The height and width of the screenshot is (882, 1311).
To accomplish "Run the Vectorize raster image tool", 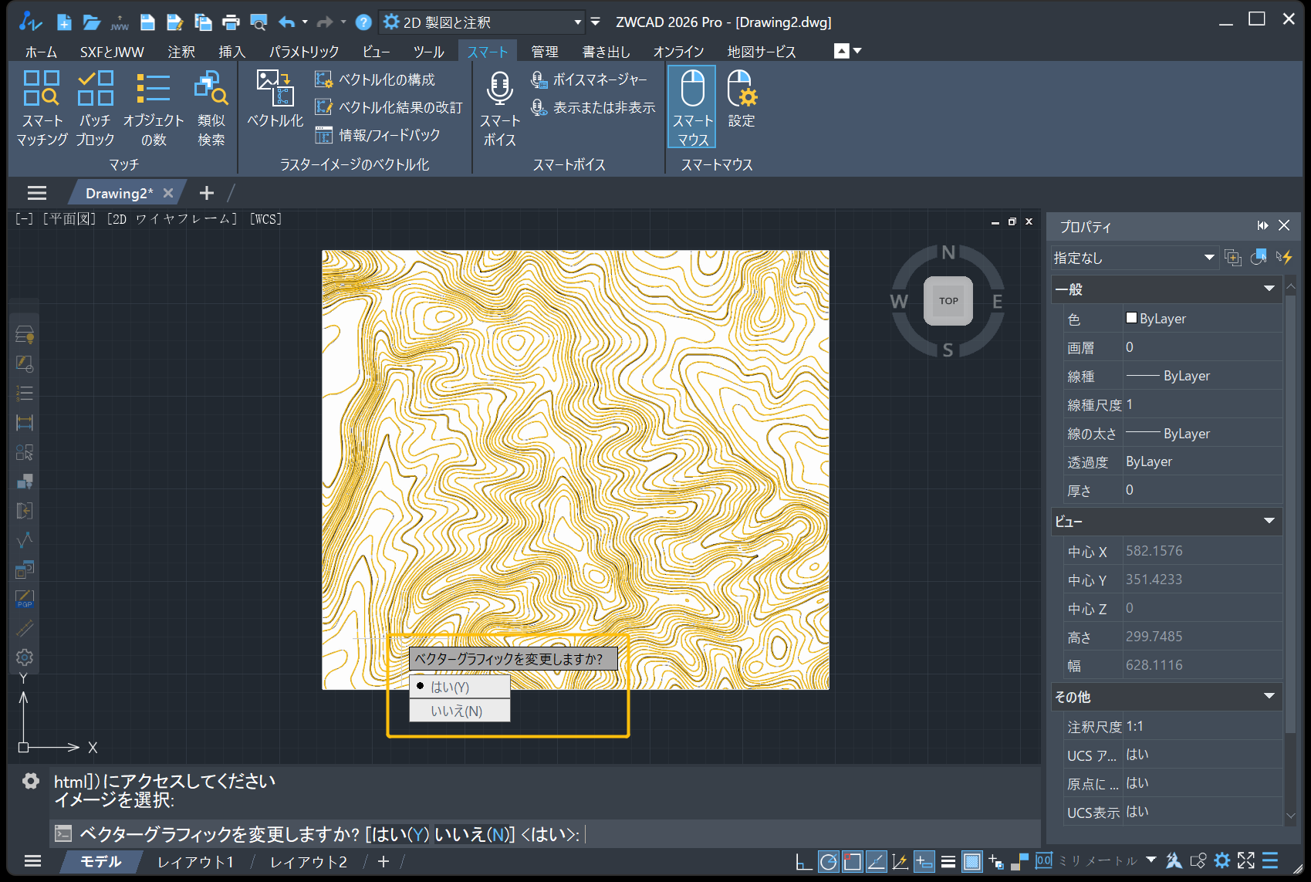I will (275, 99).
